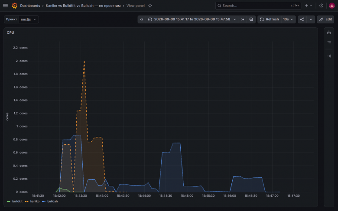
Task: Click the Refresh button
Action: pos(269,19)
